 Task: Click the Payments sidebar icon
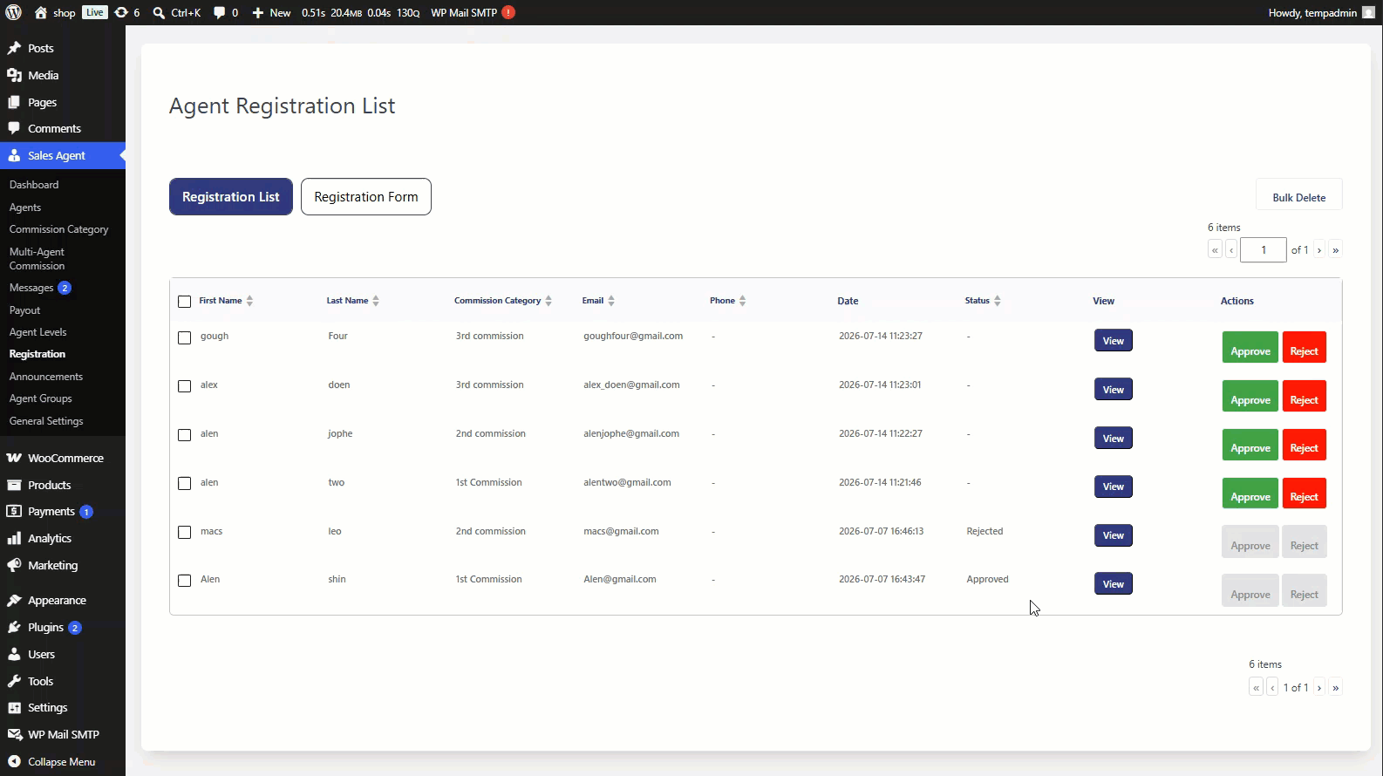coord(14,511)
